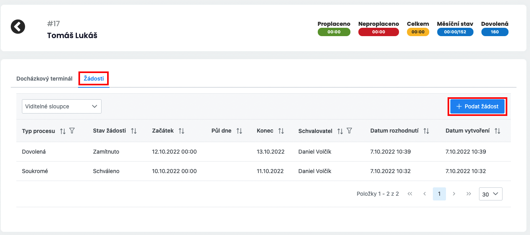Open the page size dropdown showing 30
Screen dimensions: 530x235
491,194
